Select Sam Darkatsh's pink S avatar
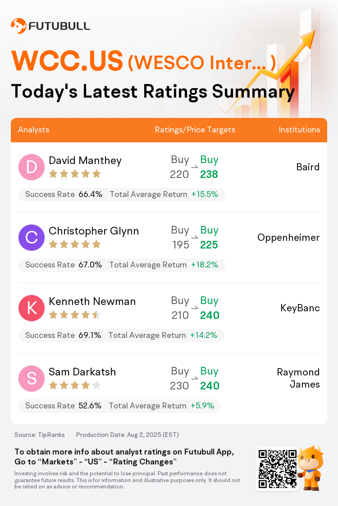This screenshot has height=506, width=338. [32, 379]
